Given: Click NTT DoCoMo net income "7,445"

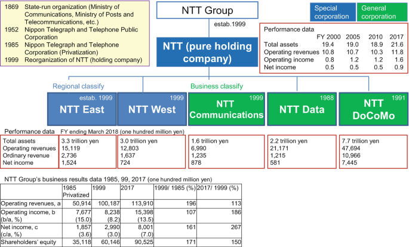Looking at the screenshot, I should point(349,163).
